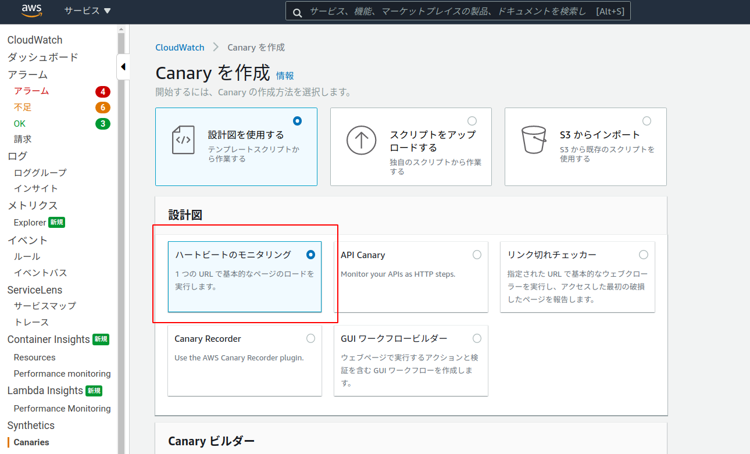The image size is (750, 454).
Task: Click the upload arrow circle icon
Action: [x=361, y=140]
